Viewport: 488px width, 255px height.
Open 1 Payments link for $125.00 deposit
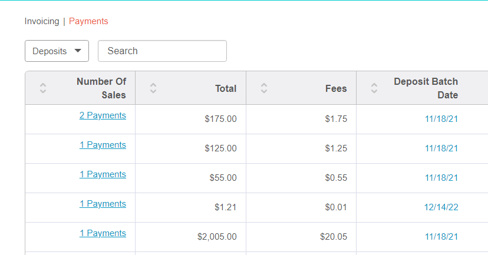point(103,145)
